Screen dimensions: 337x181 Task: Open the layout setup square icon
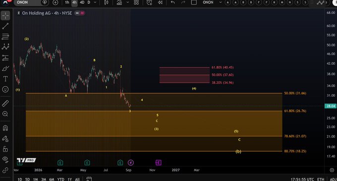pos(194,2)
